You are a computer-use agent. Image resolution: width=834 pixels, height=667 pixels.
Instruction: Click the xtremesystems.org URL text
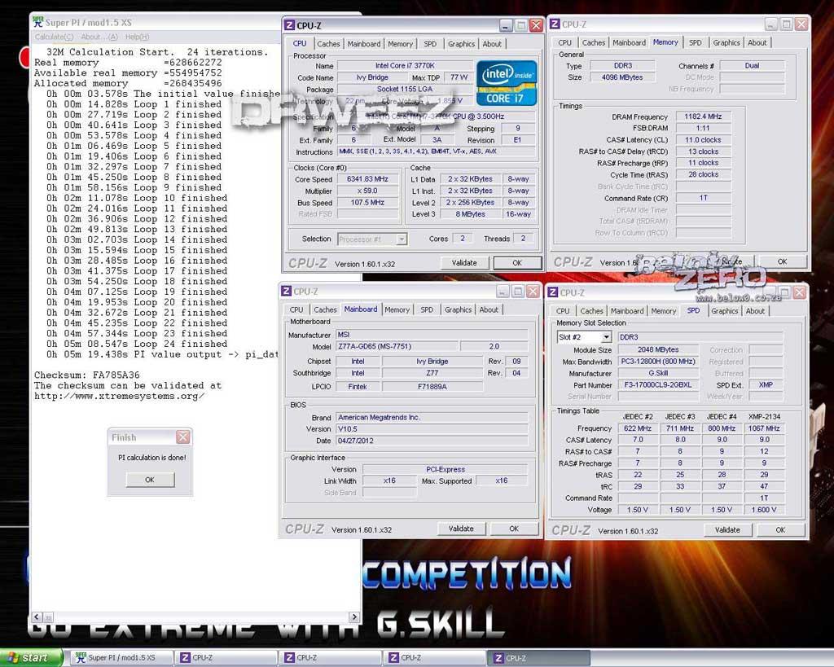[x=119, y=397]
